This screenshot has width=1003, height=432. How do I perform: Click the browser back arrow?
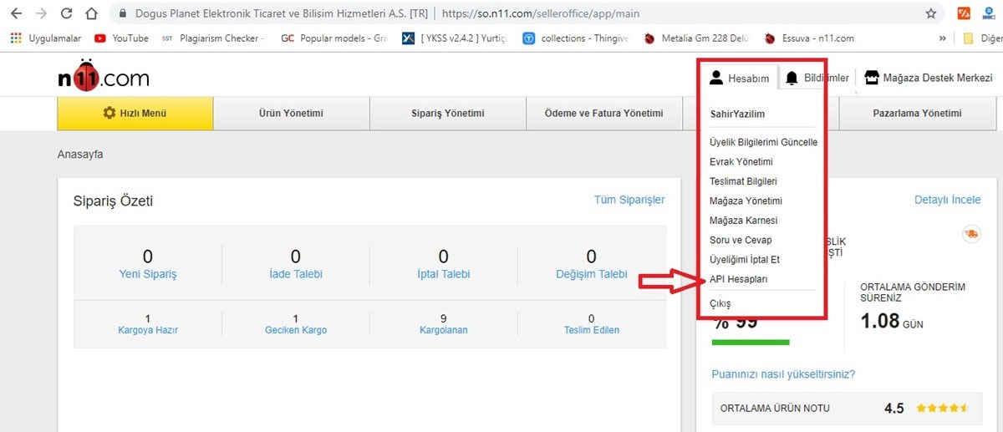point(16,14)
